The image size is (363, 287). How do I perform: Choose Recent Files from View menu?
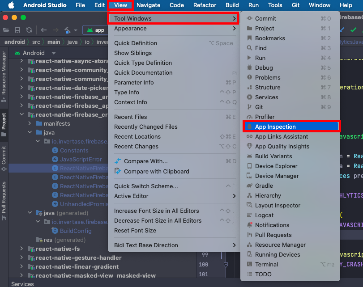(x=173, y=117)
